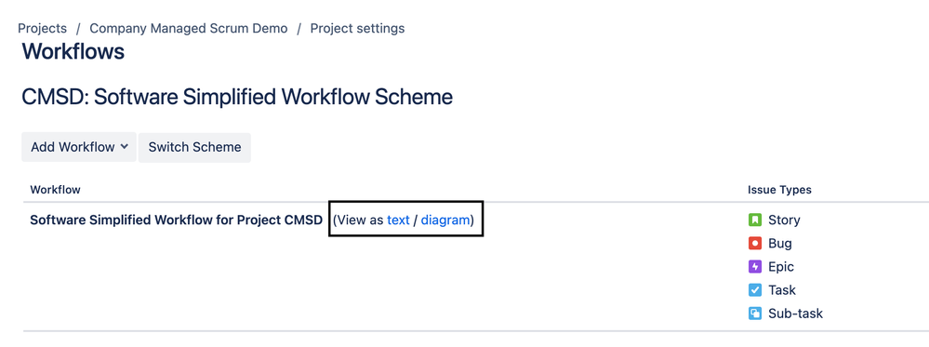The image size is (929, 347).
Task: Click the CMSD Software Simplified Workflow Scheme title
Action: (237, 97)
